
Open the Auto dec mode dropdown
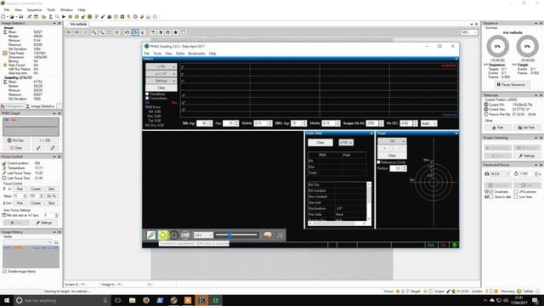click(x=429, y=123)
